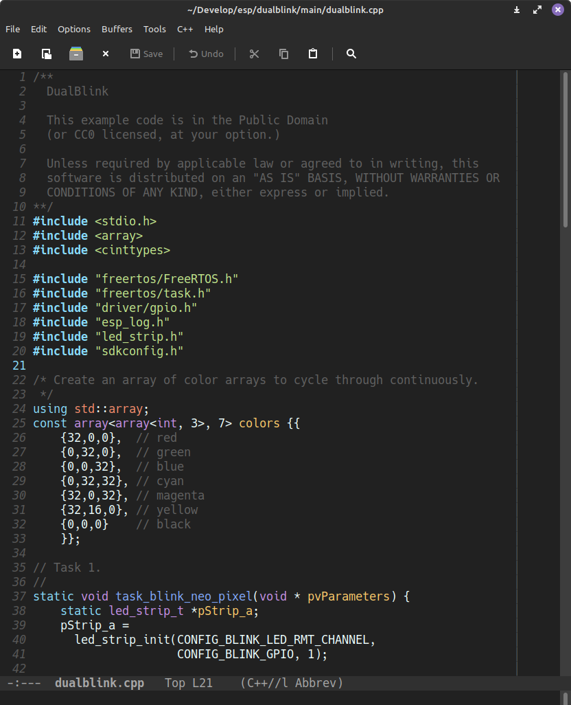This screenshot has height=705, width=571.
Task: Open the Buffers menu
Action: (x=117, y=30)
